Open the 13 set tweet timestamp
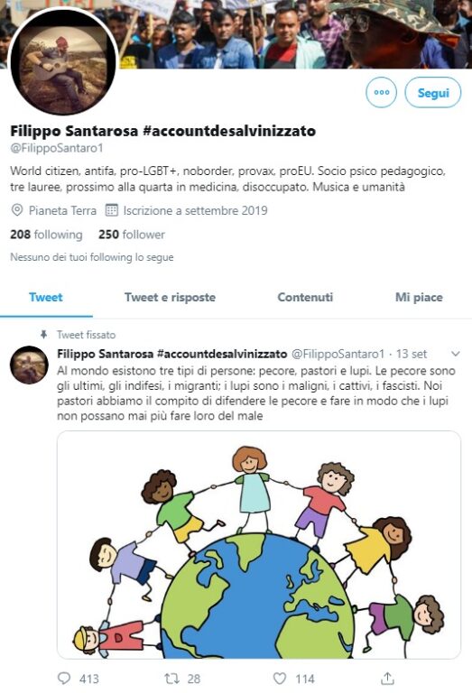The image size is (472, 693). pyautogui.click(x=412, y=354)
